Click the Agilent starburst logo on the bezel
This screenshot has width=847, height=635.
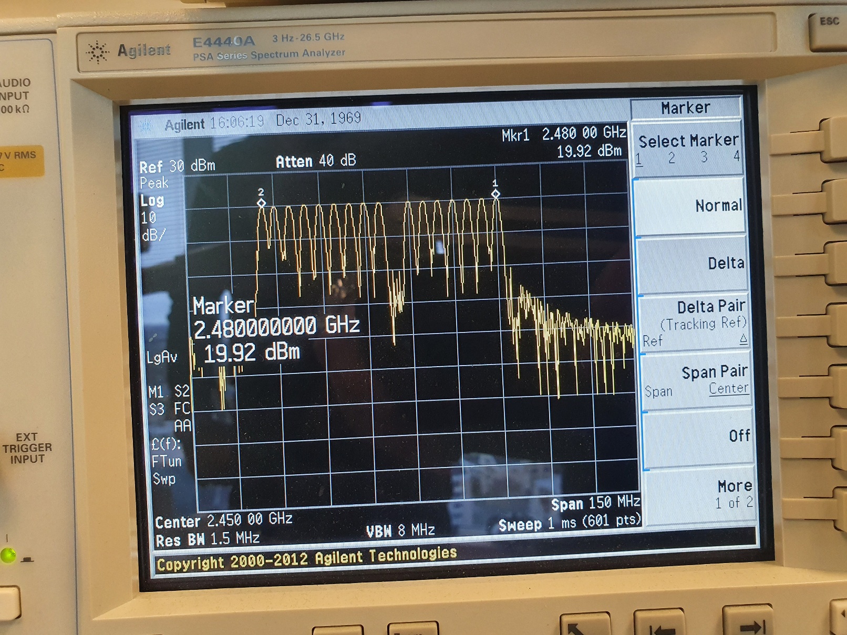[x=98, y=52]
